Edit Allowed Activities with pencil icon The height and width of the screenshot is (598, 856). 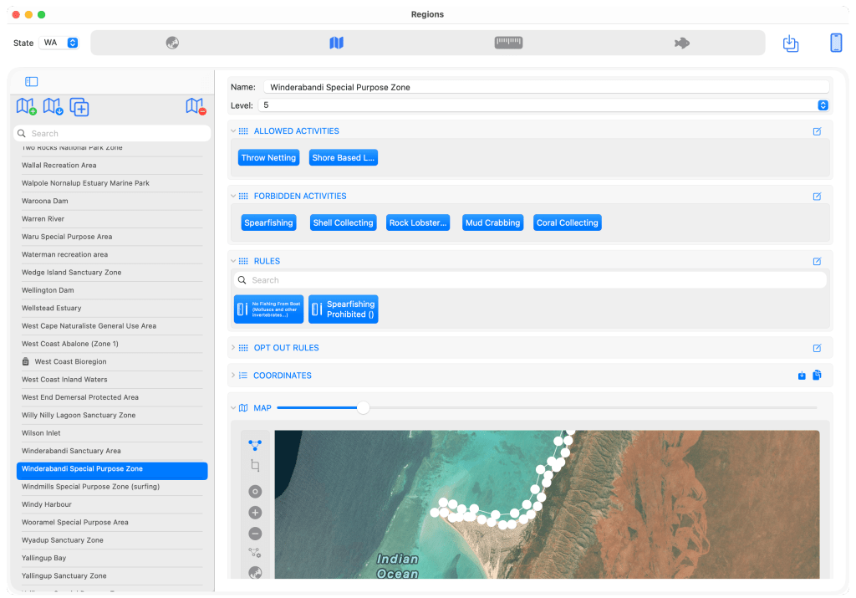pyautogui.click(x=817, y=131)
